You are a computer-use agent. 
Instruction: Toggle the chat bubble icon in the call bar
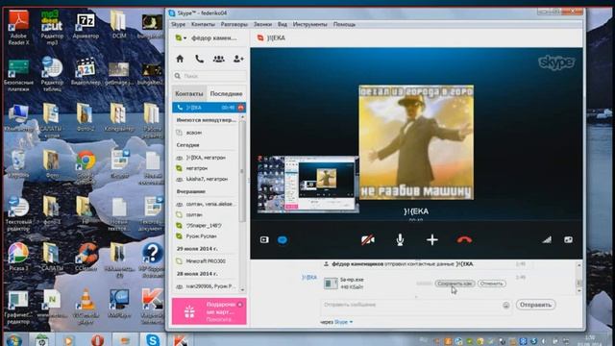pyautogui.click(x=283, y=239)
